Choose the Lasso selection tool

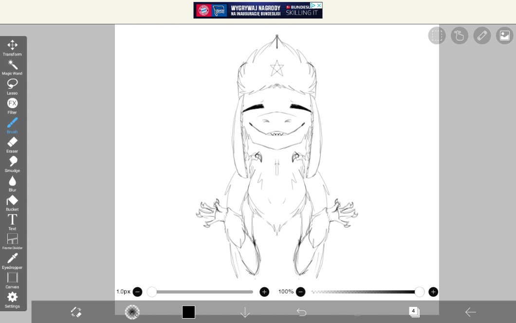click(x=12, y=87)
